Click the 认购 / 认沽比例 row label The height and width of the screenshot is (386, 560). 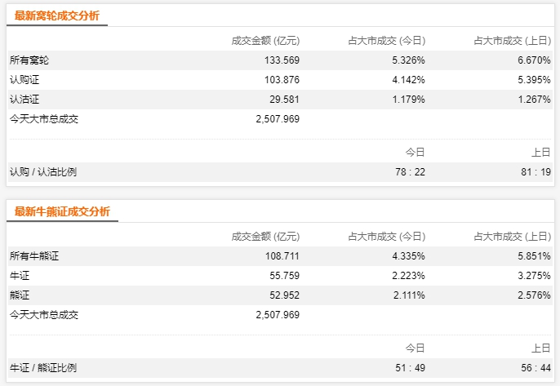(x=44, y=172)
